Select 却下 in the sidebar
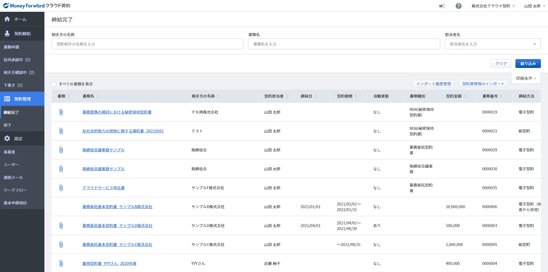Image resolution: width=548 pixels, height=272 pixels. [22, 125]
